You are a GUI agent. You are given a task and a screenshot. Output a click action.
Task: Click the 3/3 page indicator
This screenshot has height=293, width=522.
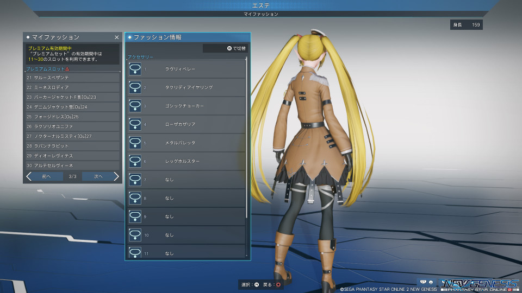[x=72, y=176]
